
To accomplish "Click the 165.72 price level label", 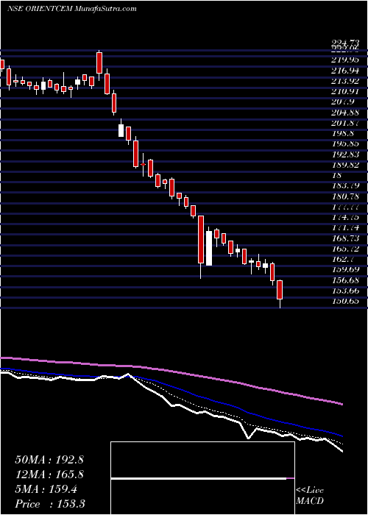I will (x=344, y=249).
